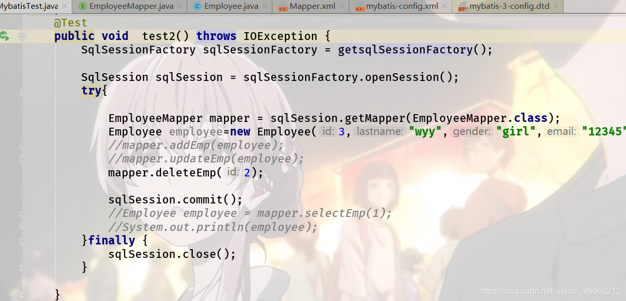Click the test2() method name
Screen dimensions: 626x301
coord(165,36)
